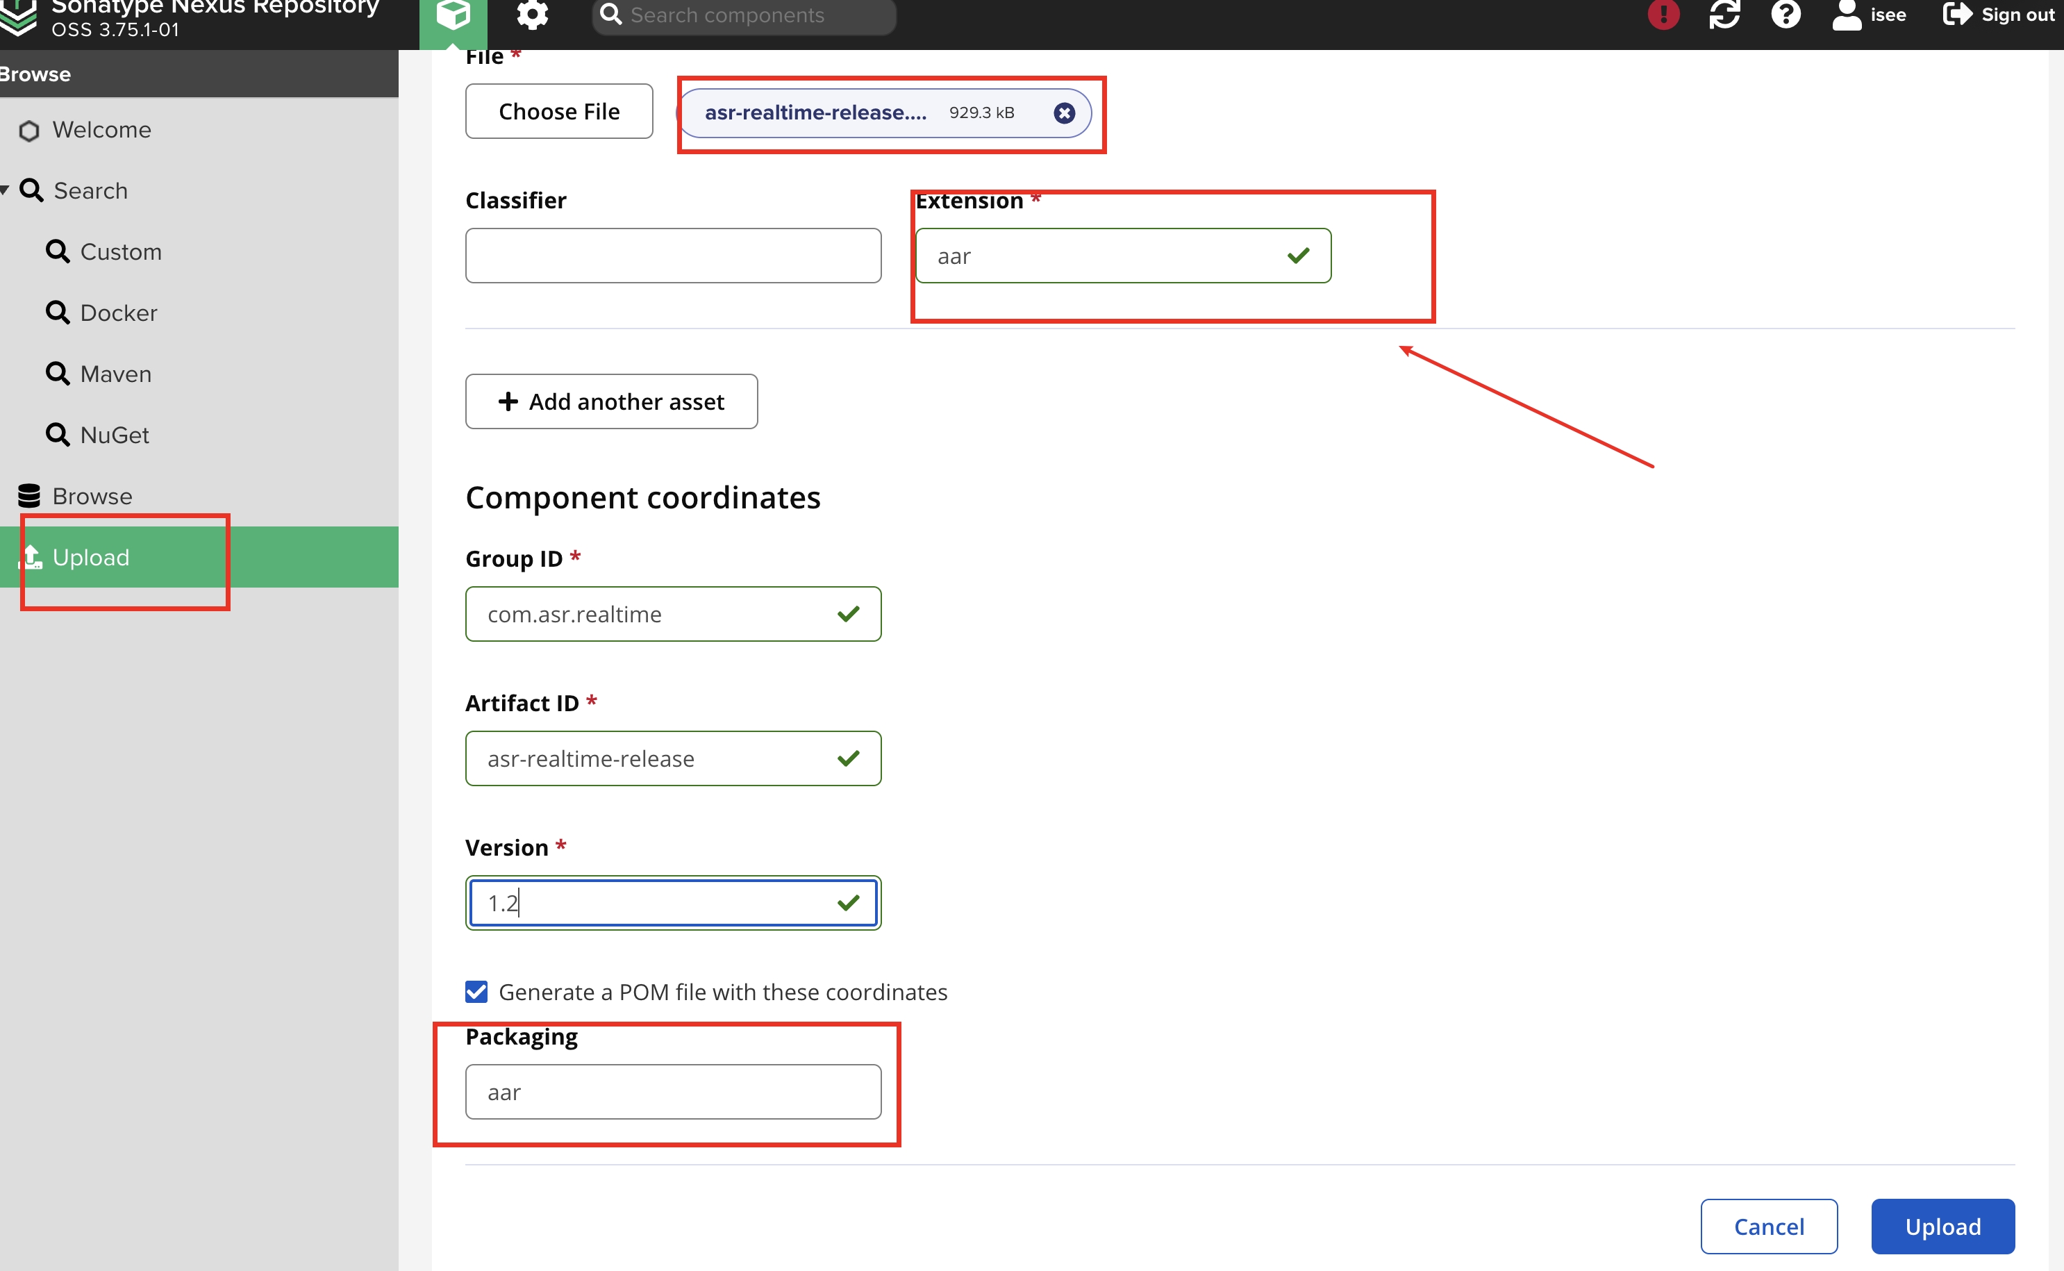Open the Browse menu item in sidebar
Viewport: 2064px width, 1271px height.
pos(92,496)
